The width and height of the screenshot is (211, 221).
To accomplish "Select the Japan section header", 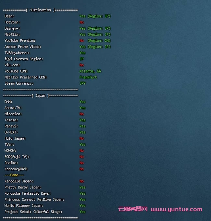I will coord(40,96).
